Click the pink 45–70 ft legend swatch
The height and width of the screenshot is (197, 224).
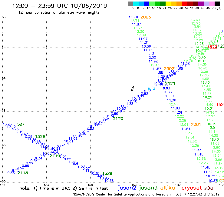pos(212,4)
